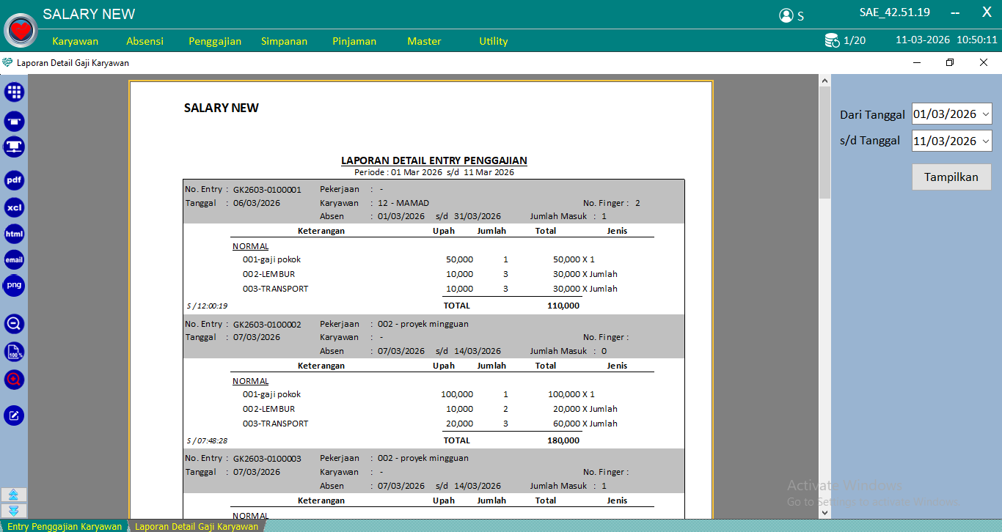The width and height of the screenshot is (1002, 532).
Task: Click the print report icon
Action: pyautogui.click(x=14, y=121)
